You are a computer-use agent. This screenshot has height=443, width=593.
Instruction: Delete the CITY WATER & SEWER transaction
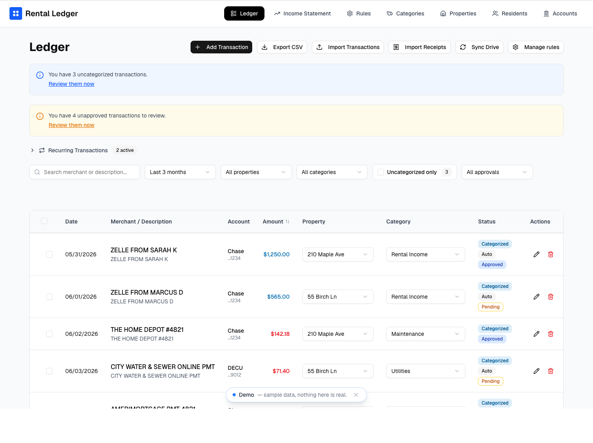pos(551,371)
